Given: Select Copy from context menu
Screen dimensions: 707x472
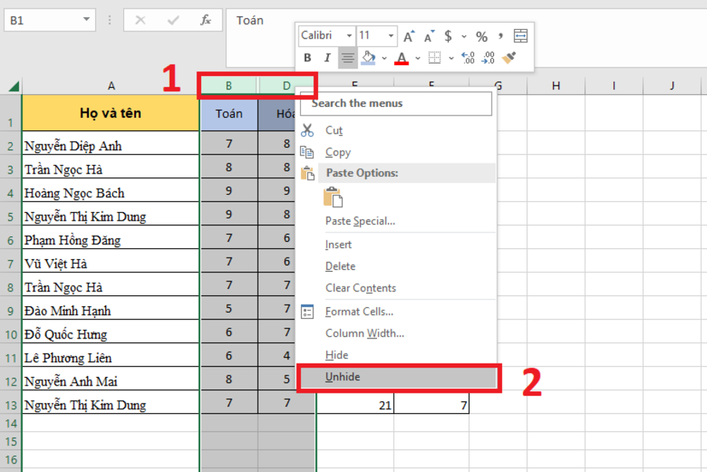Looking at the screenshot, I should click(x=338, y=152).
